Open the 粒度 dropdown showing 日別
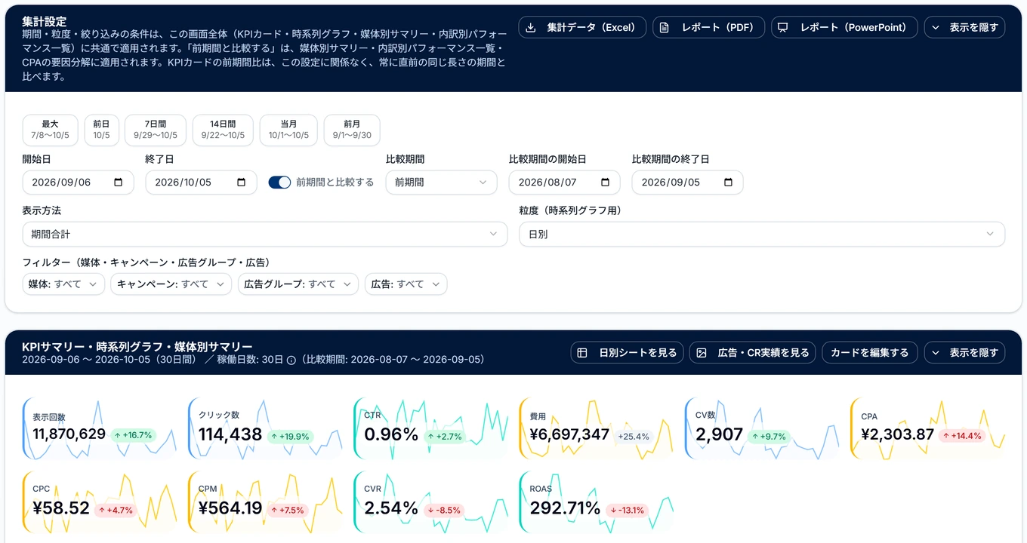 point(762,235)
